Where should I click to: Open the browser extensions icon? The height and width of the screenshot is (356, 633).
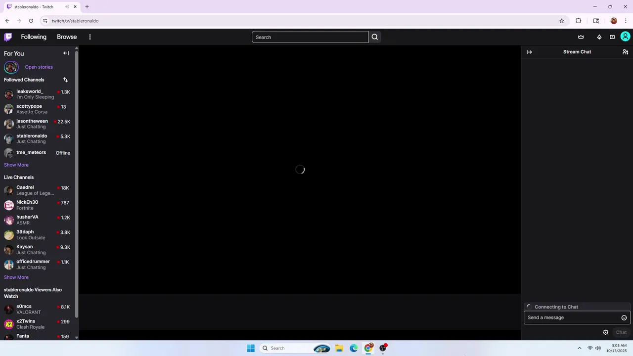(579, 21)
